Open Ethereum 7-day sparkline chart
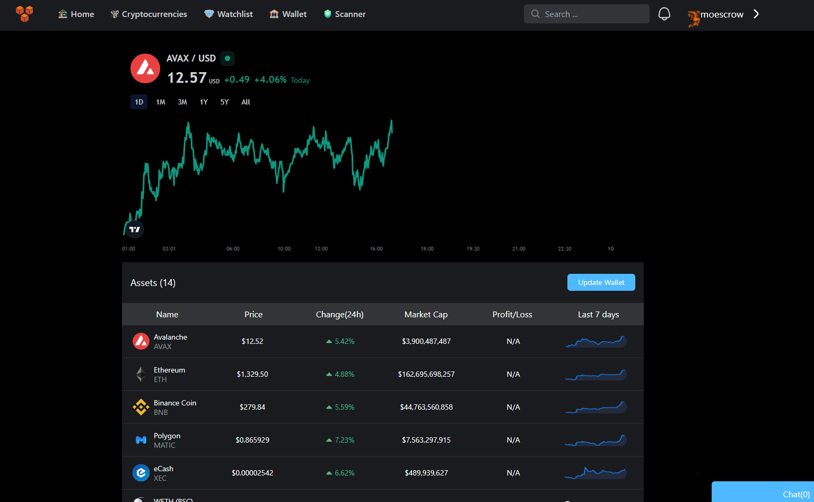The width and height of the screenshot is (814, 502). tap(596, 374)
